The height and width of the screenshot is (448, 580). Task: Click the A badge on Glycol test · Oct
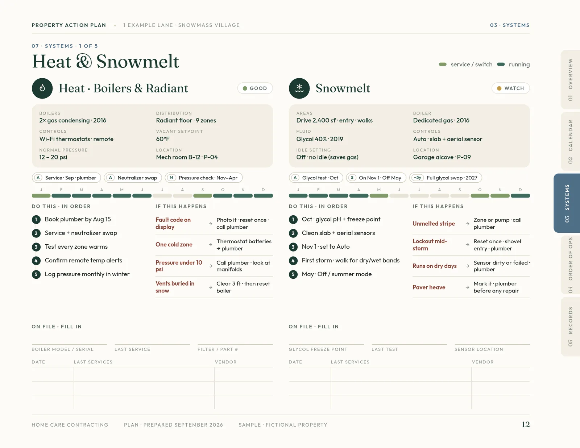295,178
